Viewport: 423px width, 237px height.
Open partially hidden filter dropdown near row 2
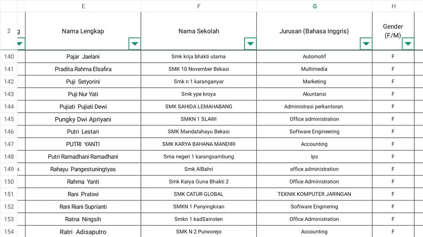(21, 43)
